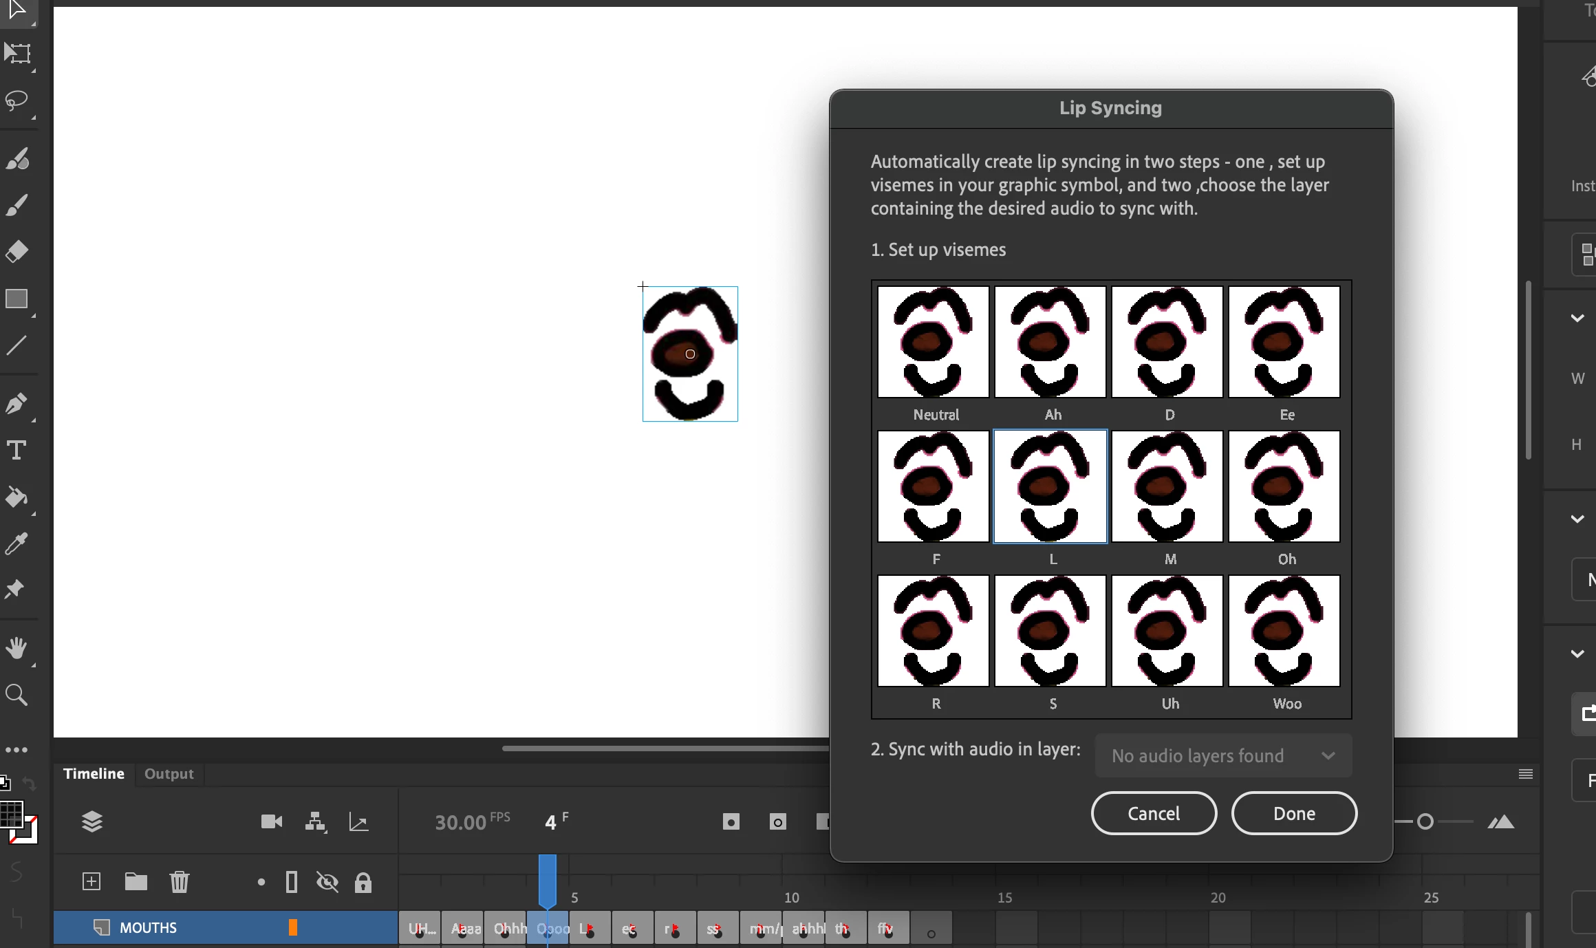The height and width of the screenshot is (948, 1596).
Task: Select the Zoom magnifier tool
Action: pos(17,695)
